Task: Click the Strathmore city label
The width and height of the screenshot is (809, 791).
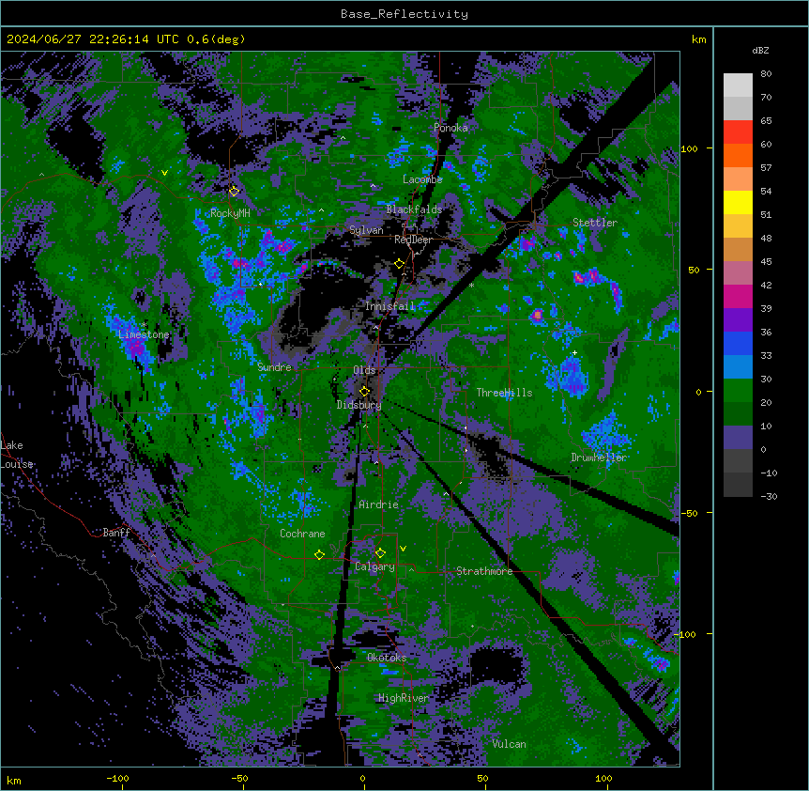Action: click(484, 571)
